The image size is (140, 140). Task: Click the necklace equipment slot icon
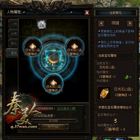pos(41,24)
